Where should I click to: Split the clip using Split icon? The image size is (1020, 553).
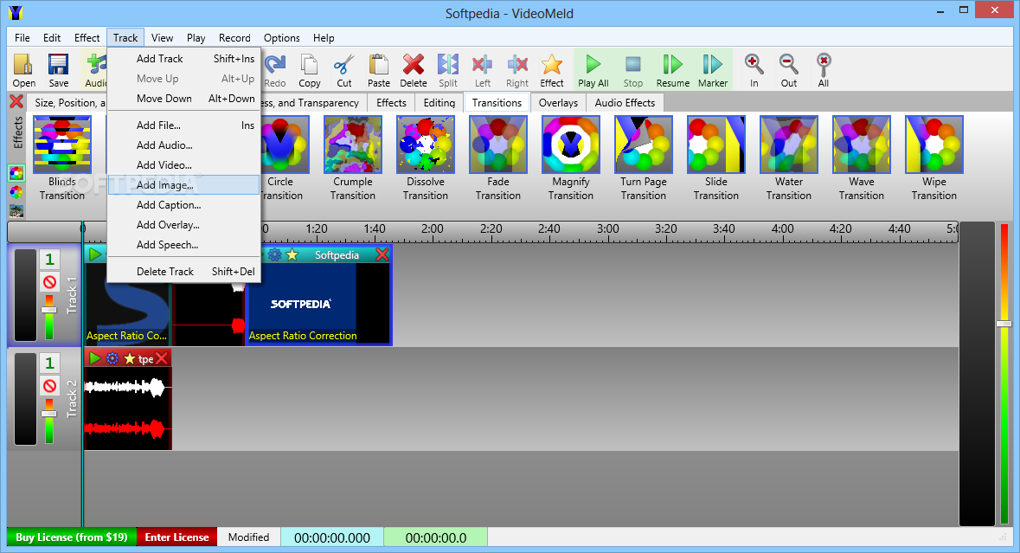click(x=447, y=70)
